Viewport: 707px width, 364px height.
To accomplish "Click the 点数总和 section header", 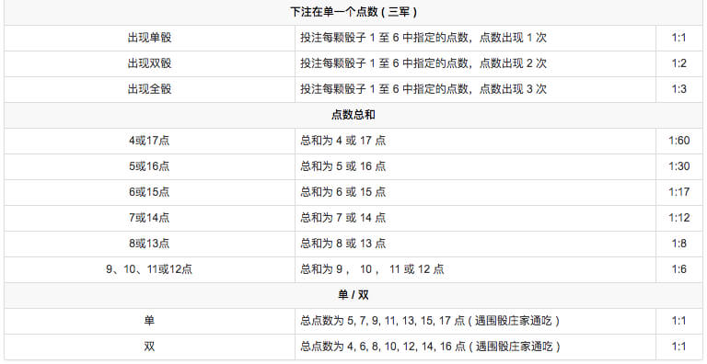I will 353,115.
